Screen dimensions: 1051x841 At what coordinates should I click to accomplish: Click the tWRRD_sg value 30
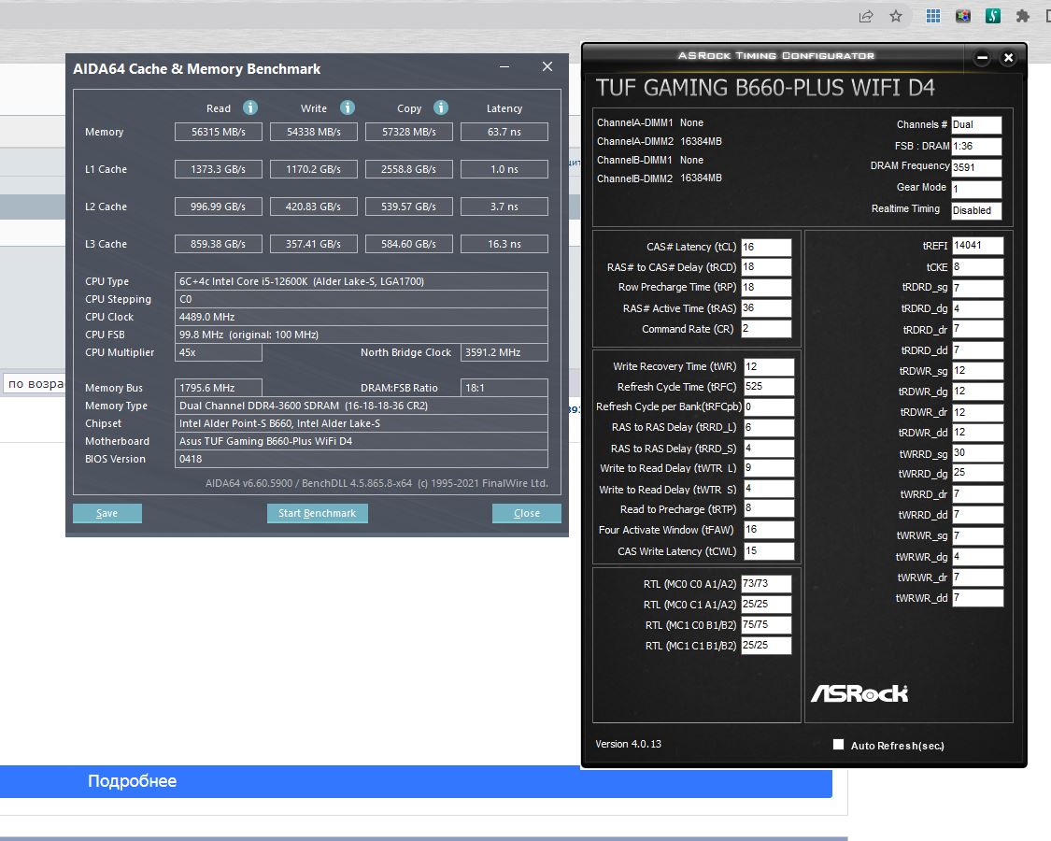(978, 452)
